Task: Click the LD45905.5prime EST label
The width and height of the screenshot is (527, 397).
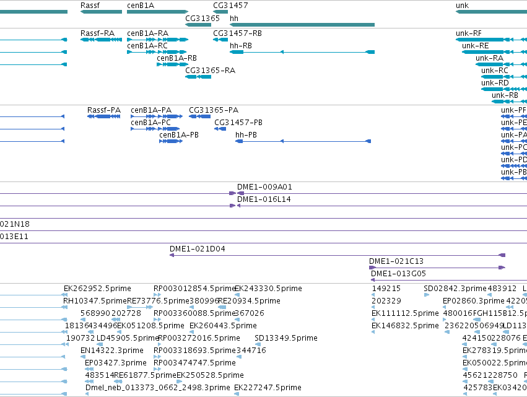Action: pyautogui.click(x=128, y=338)
